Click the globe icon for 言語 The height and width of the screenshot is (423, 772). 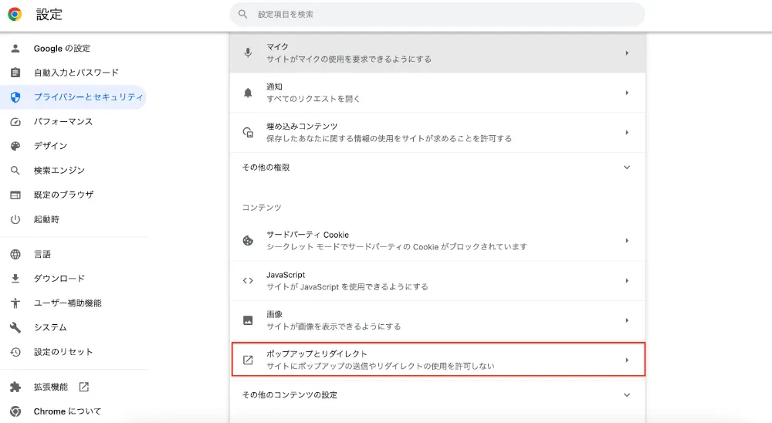[15, 254]
